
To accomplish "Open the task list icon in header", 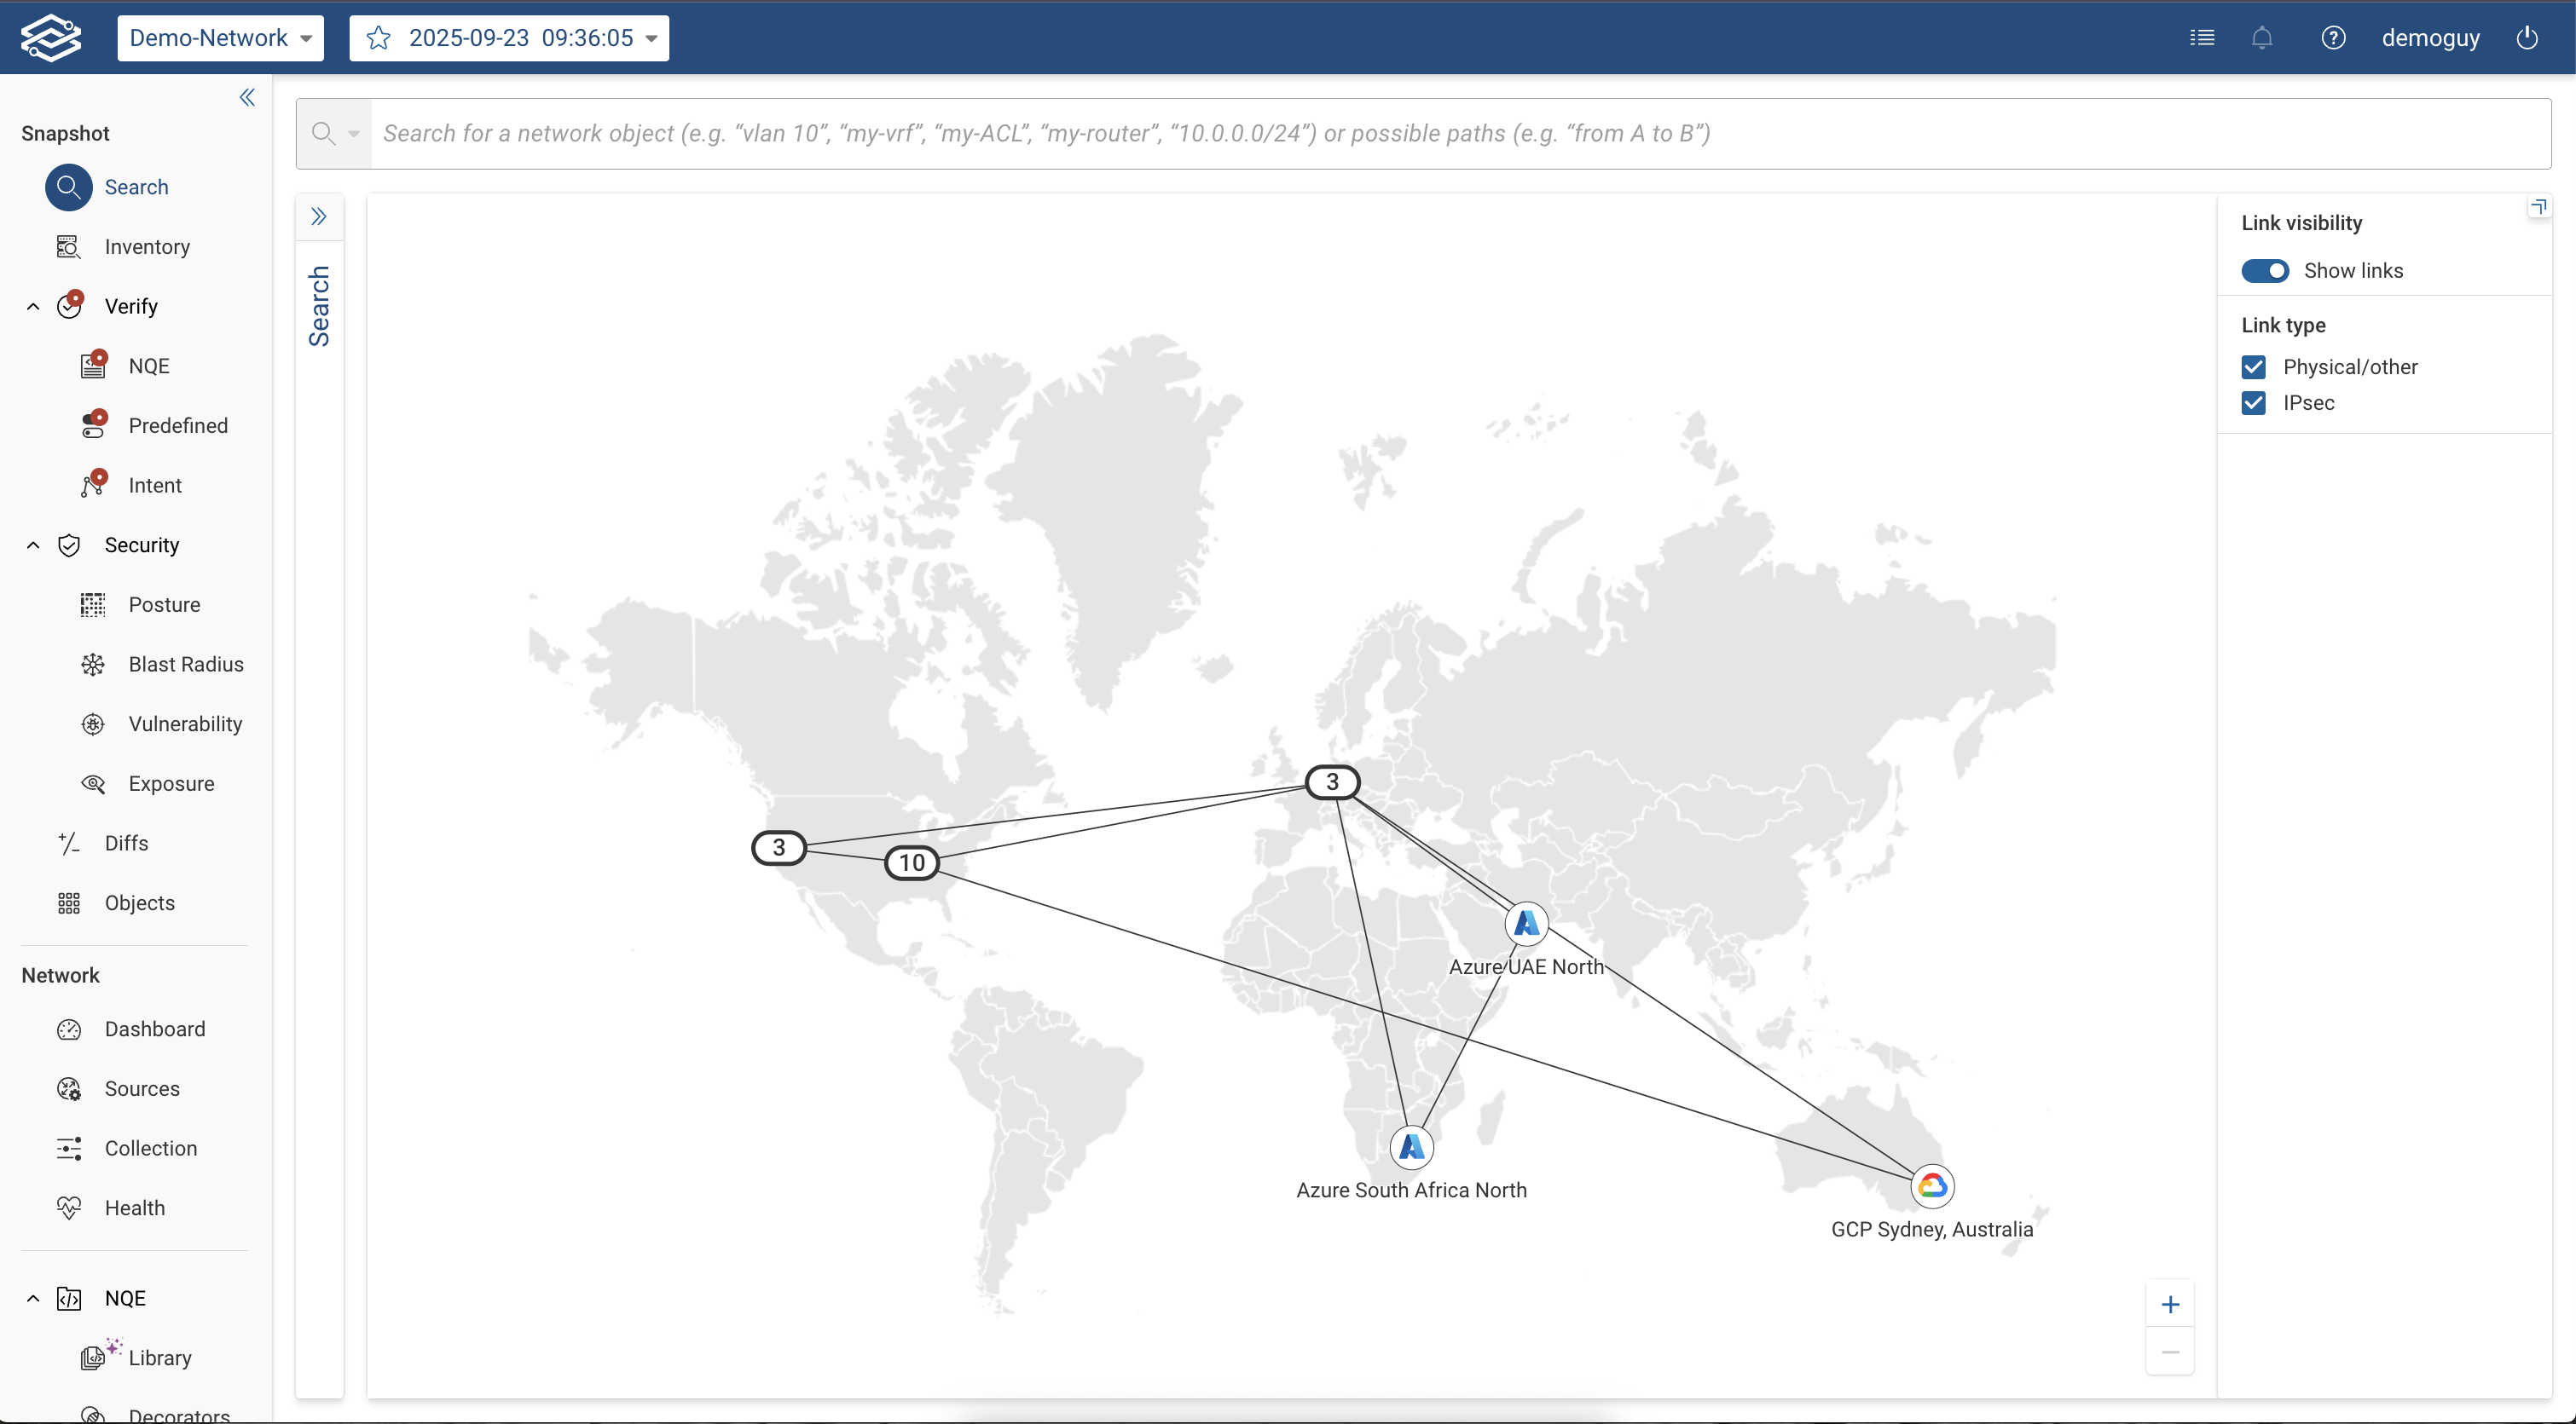I will pos(2202,38).
